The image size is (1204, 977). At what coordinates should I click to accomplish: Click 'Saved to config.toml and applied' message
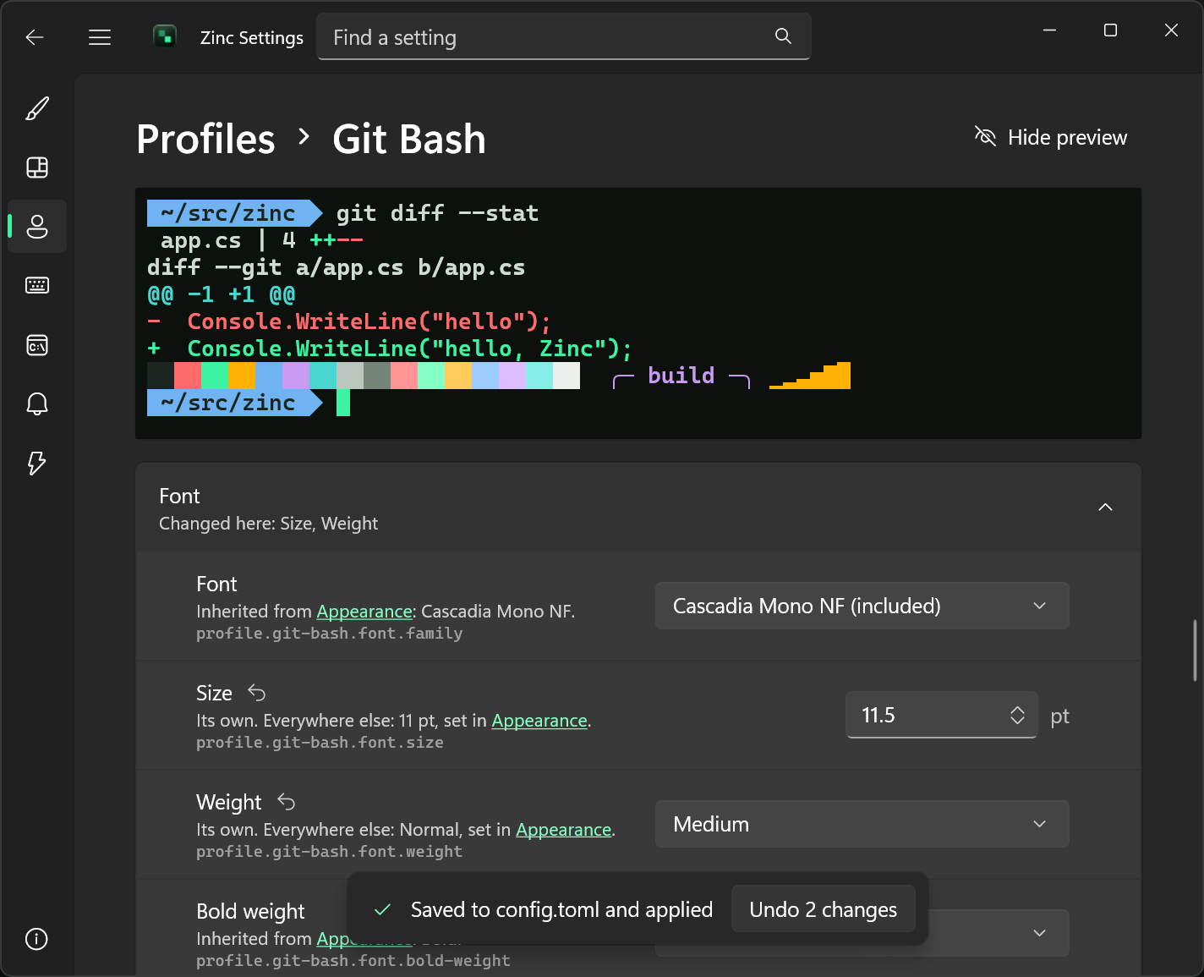561,909
